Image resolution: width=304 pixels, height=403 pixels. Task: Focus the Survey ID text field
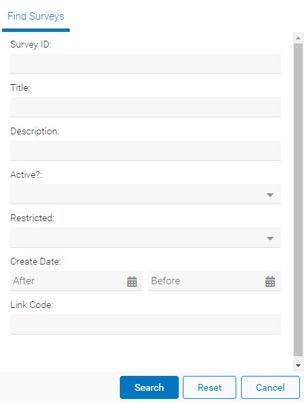[146, 64]
